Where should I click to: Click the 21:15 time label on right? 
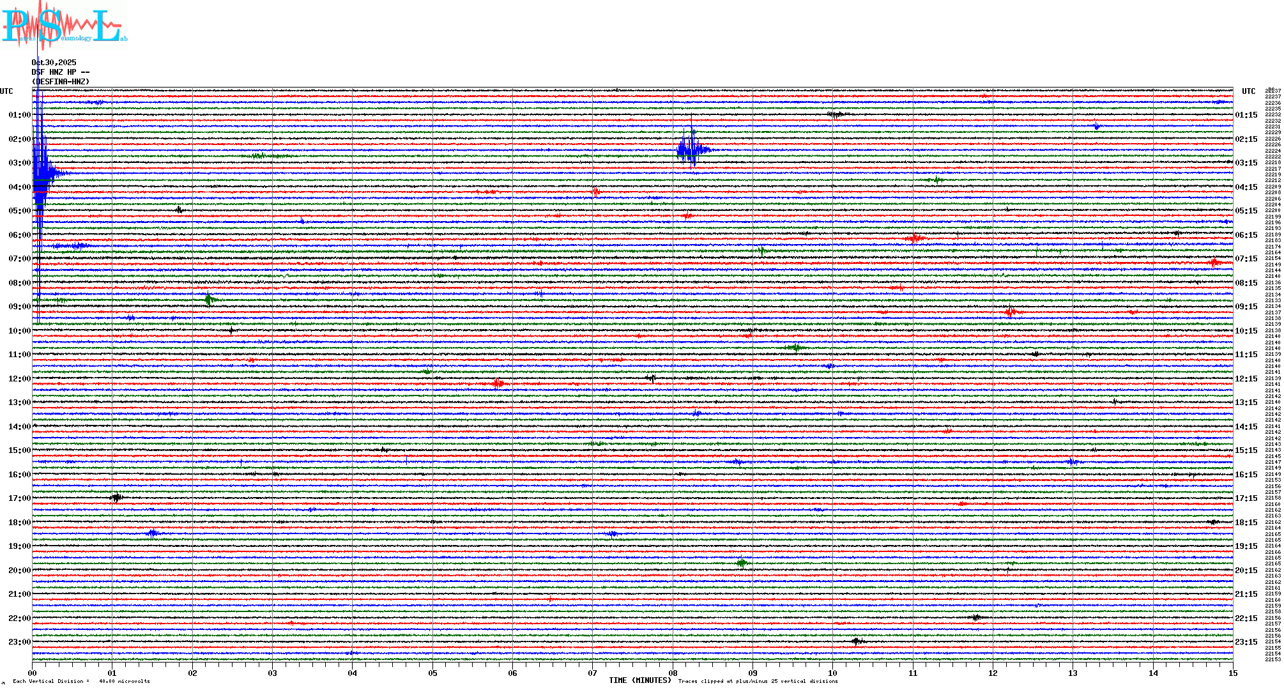point(1246,594)
